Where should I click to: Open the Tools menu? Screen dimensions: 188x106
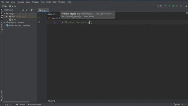[48, 2]
